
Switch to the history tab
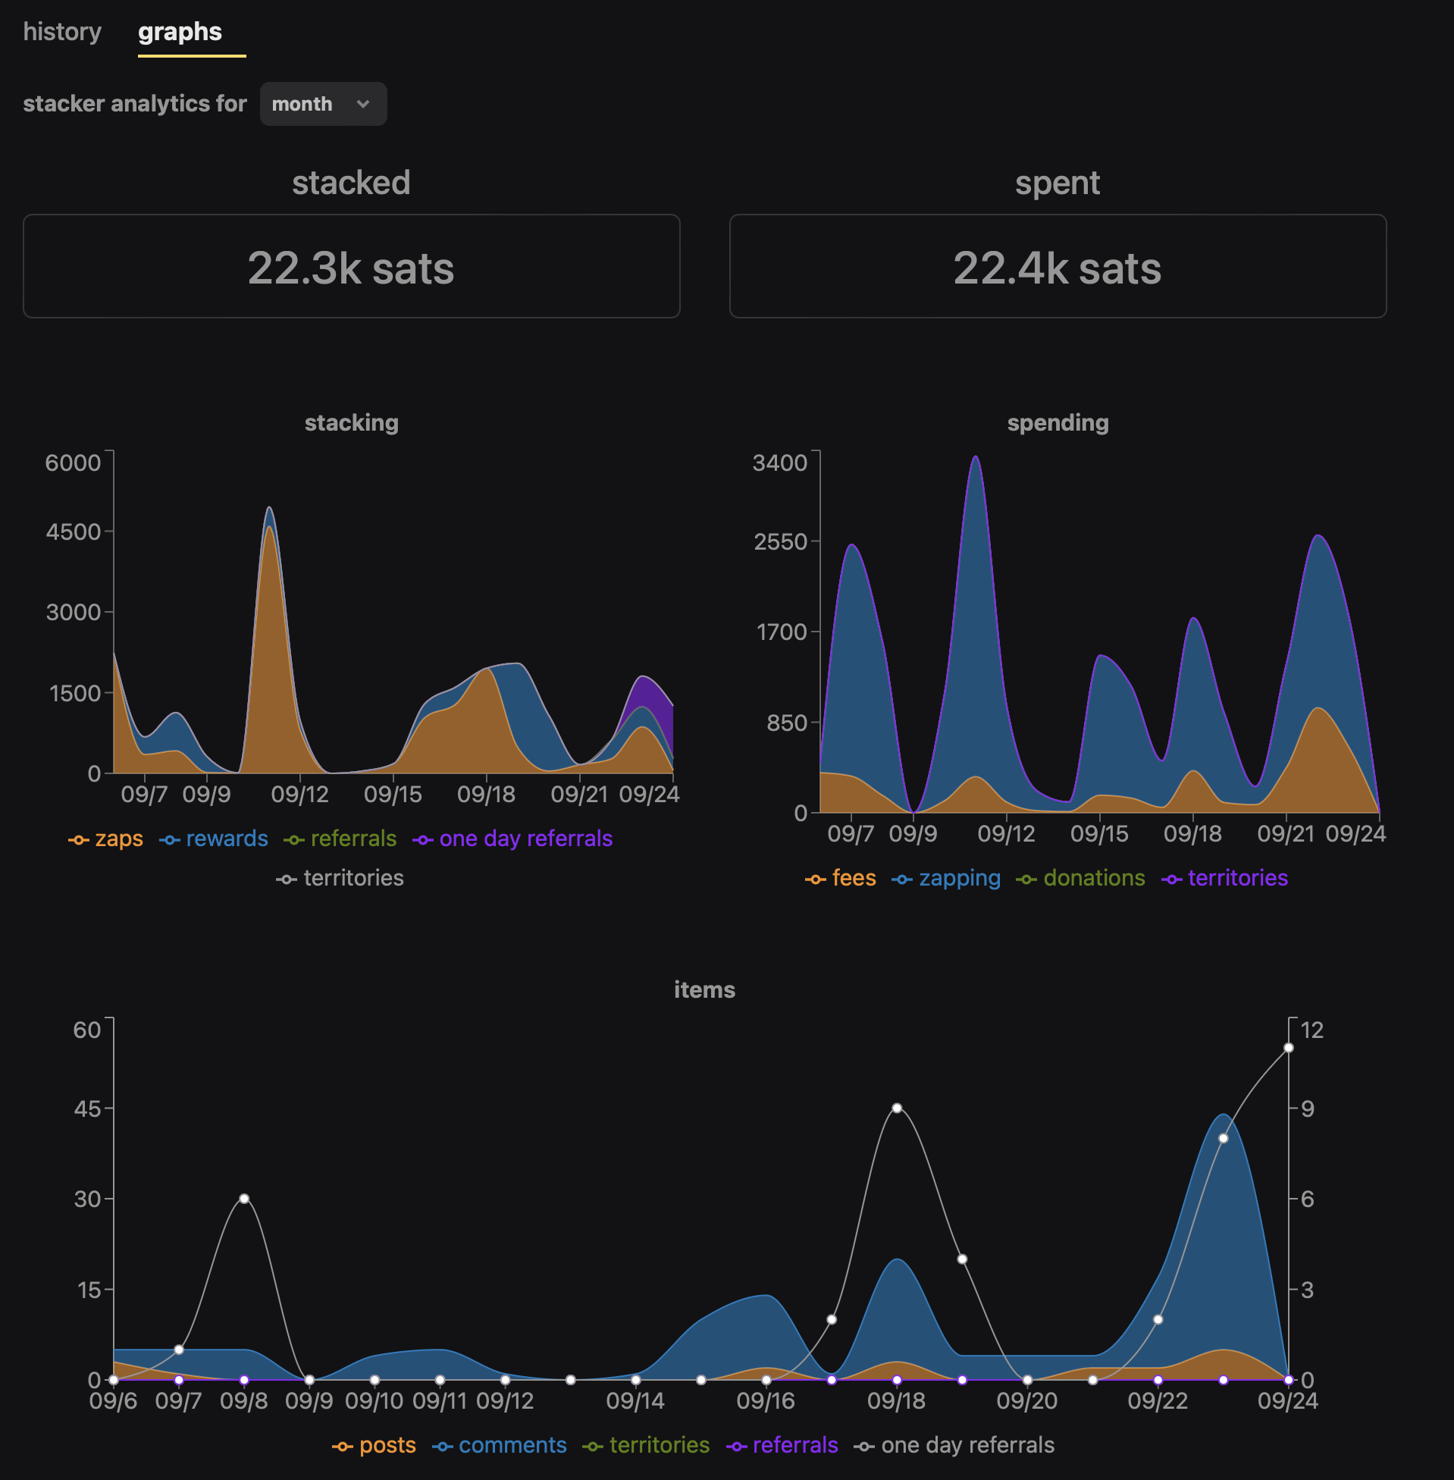point(62,32)
